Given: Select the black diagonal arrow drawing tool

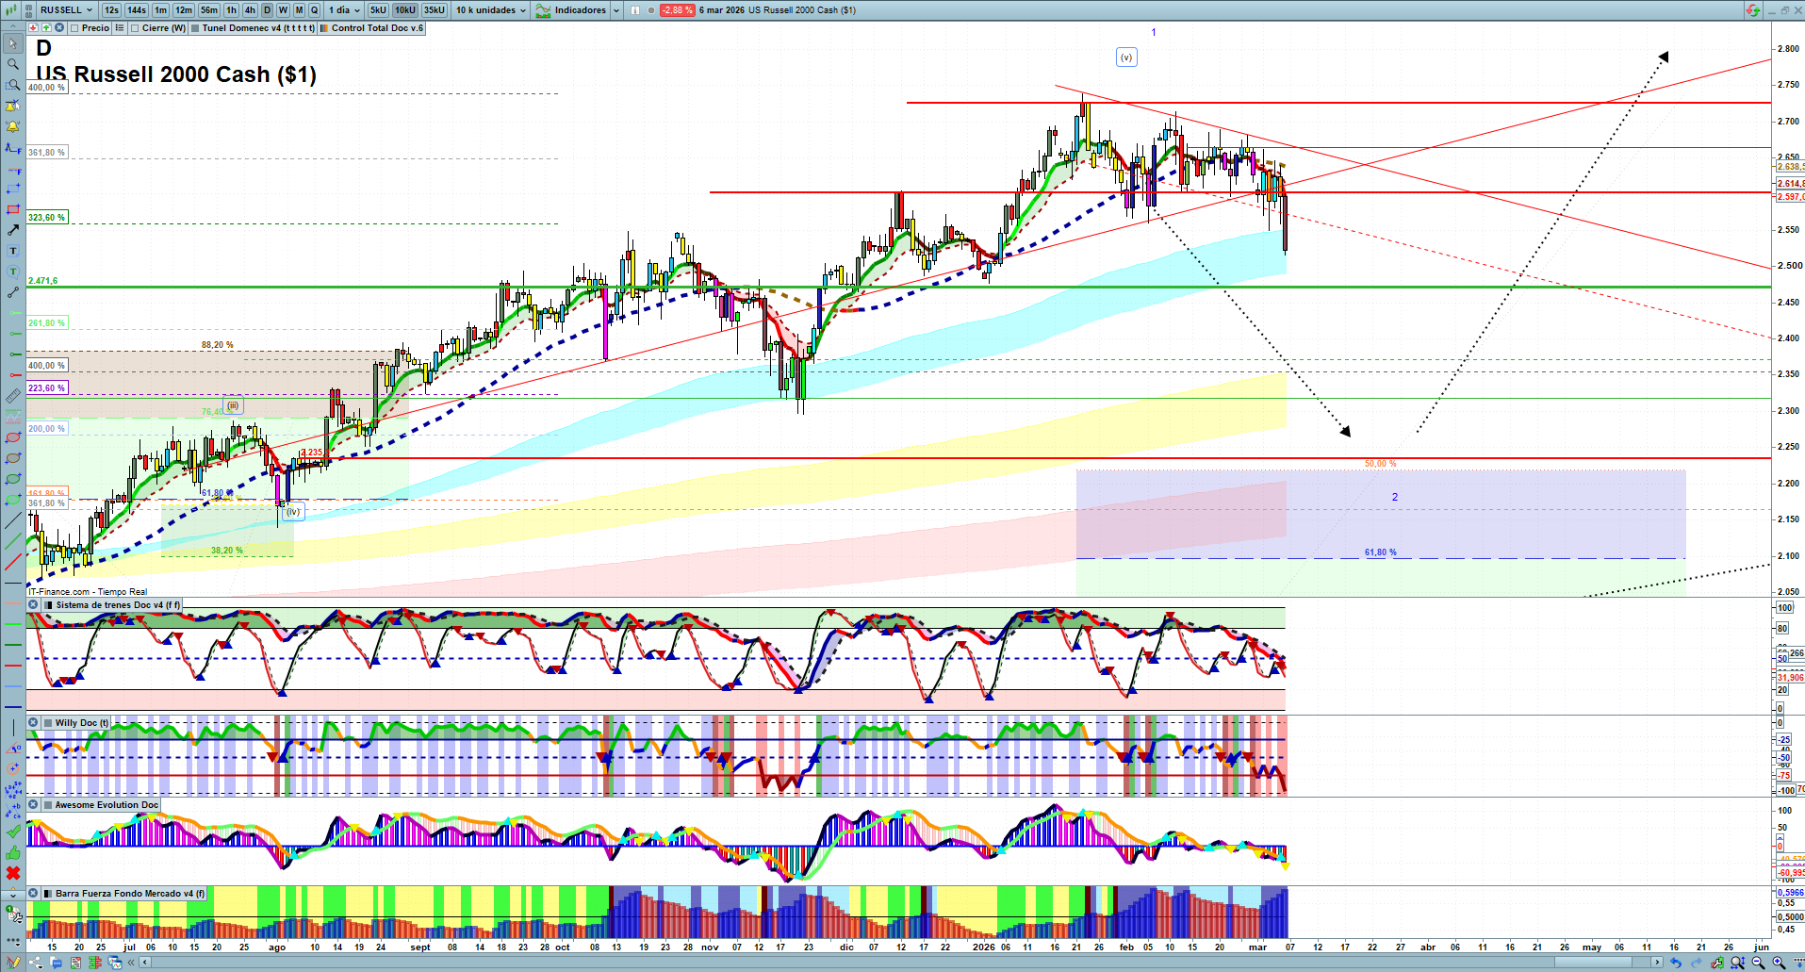Looking at the screenshot, I should 13,230.
